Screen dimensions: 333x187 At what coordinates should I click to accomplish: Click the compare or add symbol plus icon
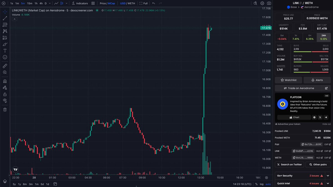click(4, 3)
